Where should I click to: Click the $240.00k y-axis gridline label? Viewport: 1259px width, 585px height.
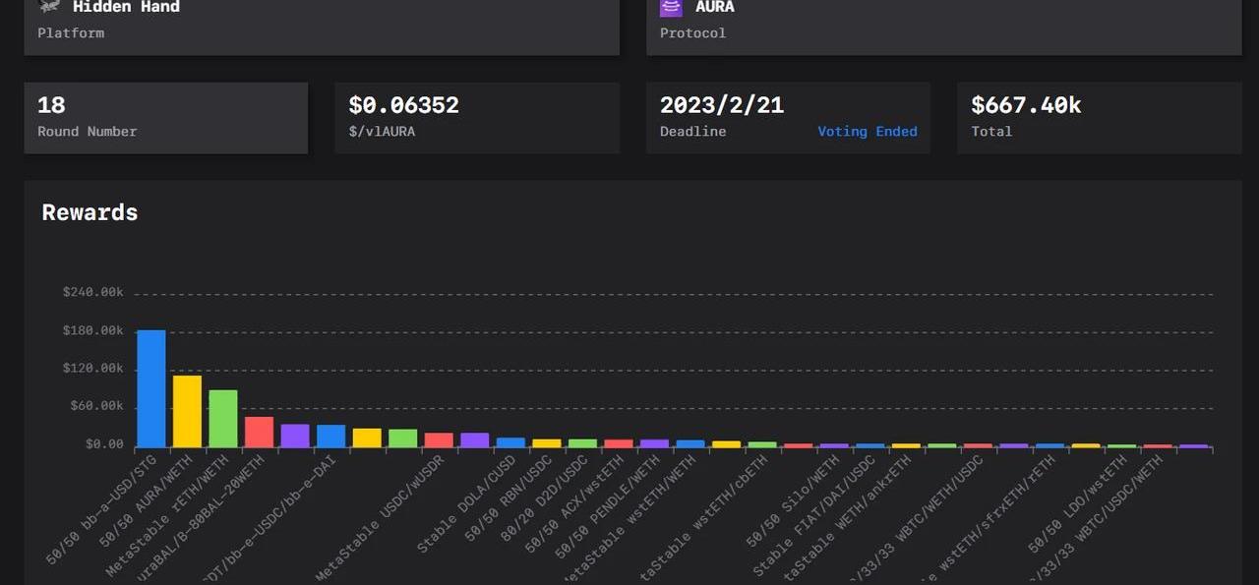coord(92,292)
